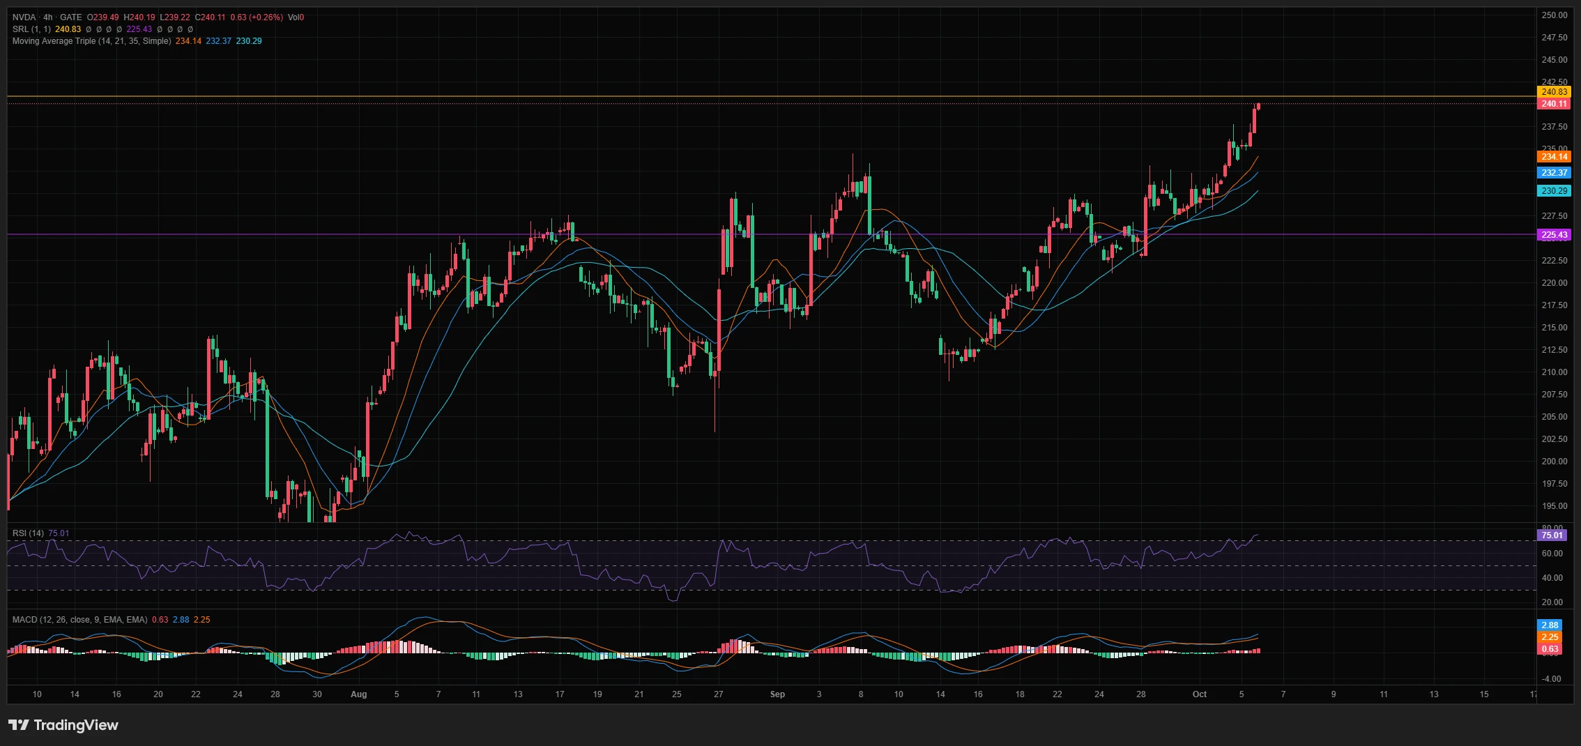Viewport: 1581px width, 746px height.
Task: Click the C240.11 close value in legend
Action: 210,17
